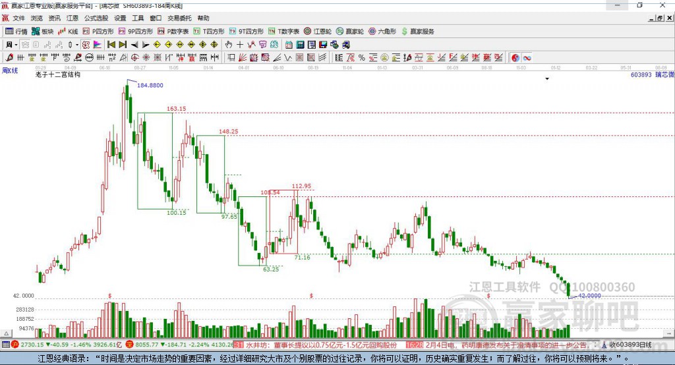
Task: Click the rainbow flag indicator icon
Action: coord(98,45)
